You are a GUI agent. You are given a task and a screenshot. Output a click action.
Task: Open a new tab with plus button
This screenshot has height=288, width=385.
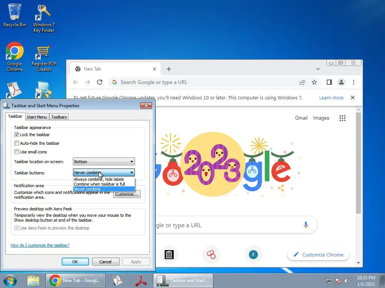click(169, 69)
